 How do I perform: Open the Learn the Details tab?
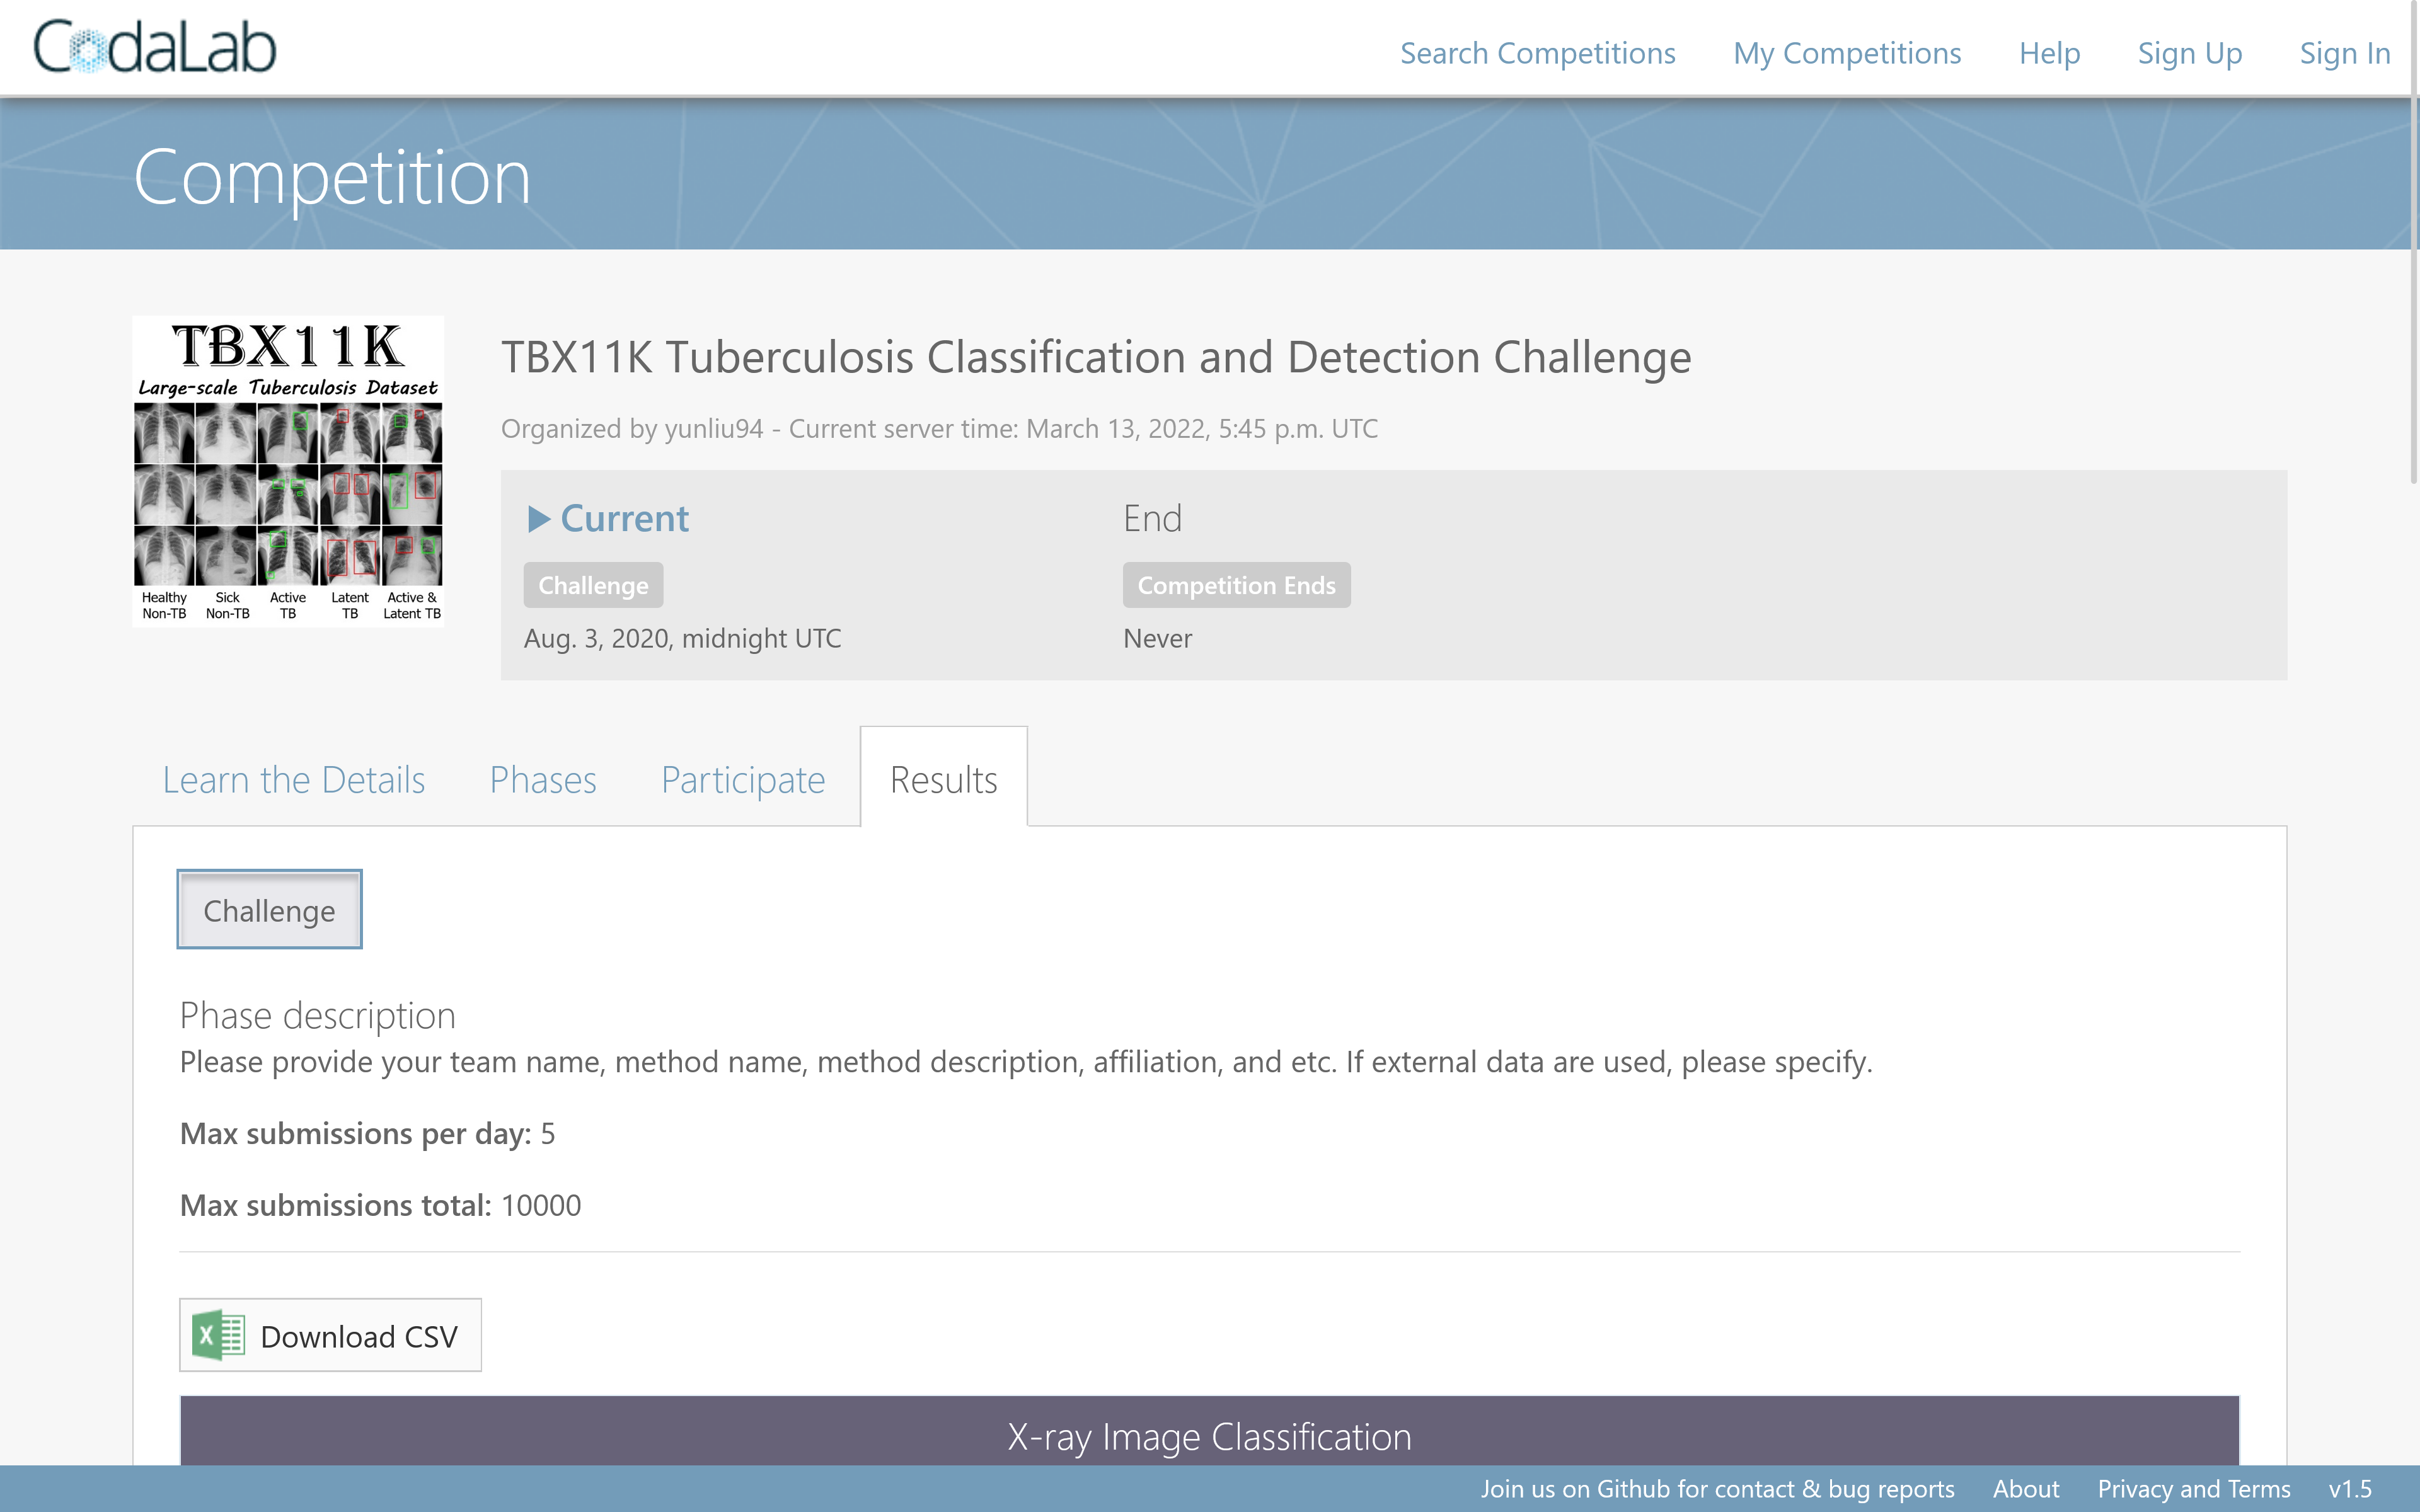click(293, 780)
